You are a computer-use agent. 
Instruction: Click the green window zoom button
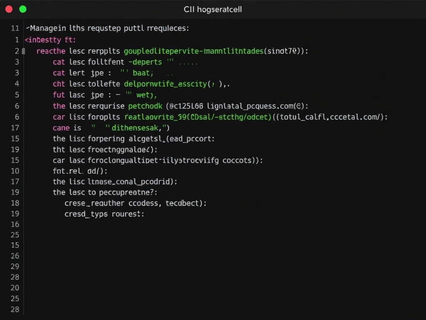click(23, 8)
